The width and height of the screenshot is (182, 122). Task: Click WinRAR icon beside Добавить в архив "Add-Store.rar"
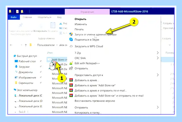(71, 85)
